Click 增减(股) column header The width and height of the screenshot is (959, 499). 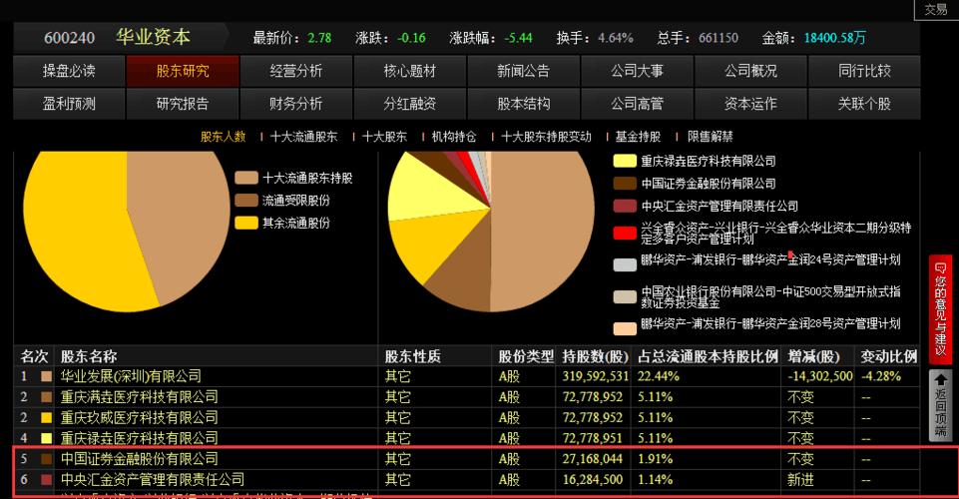pos(813,356)
